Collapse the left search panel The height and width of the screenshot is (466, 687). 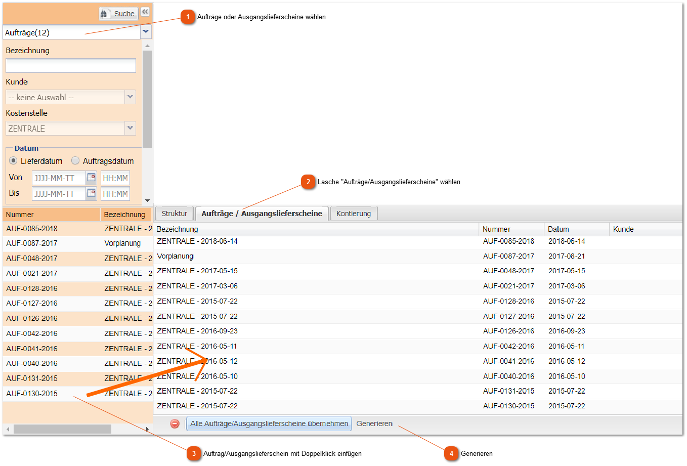pos(145,12)
